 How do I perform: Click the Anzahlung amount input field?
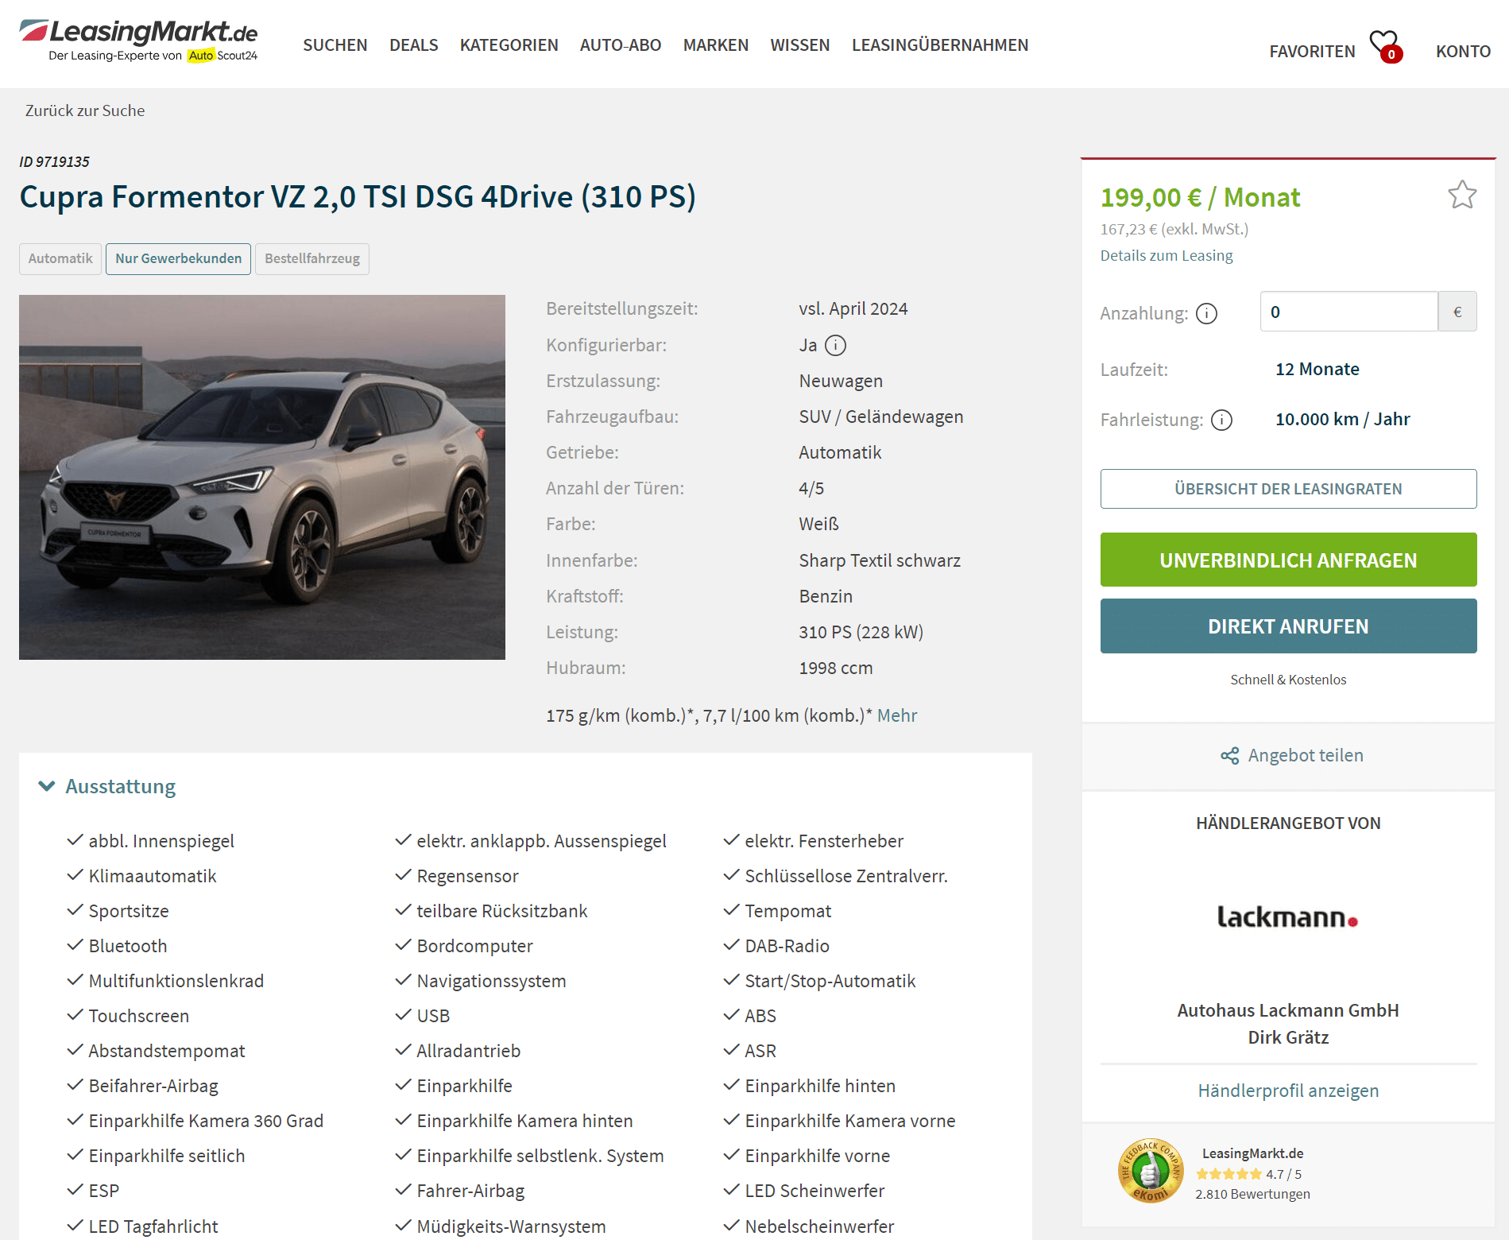coord(1348,312)
